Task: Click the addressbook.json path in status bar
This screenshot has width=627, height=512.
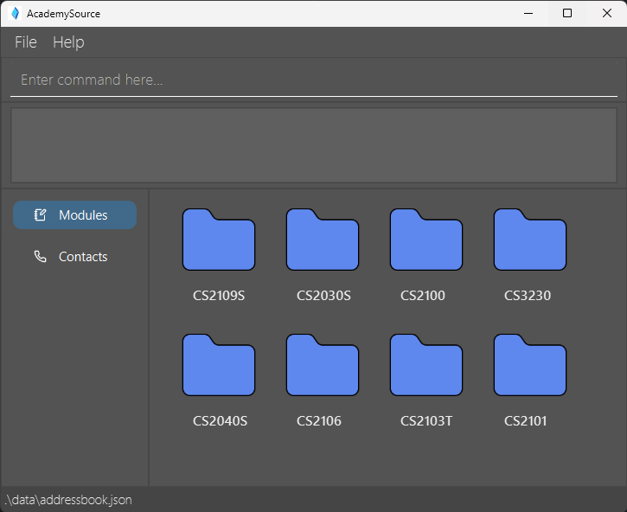Action: (68, 500)
